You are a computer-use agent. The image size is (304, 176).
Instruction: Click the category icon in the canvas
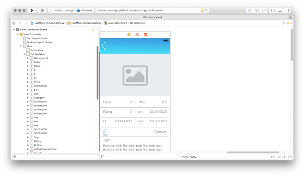105,132
